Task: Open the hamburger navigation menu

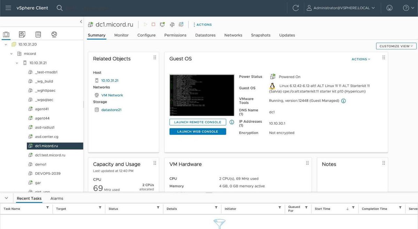Action: [x=8, y=8]
